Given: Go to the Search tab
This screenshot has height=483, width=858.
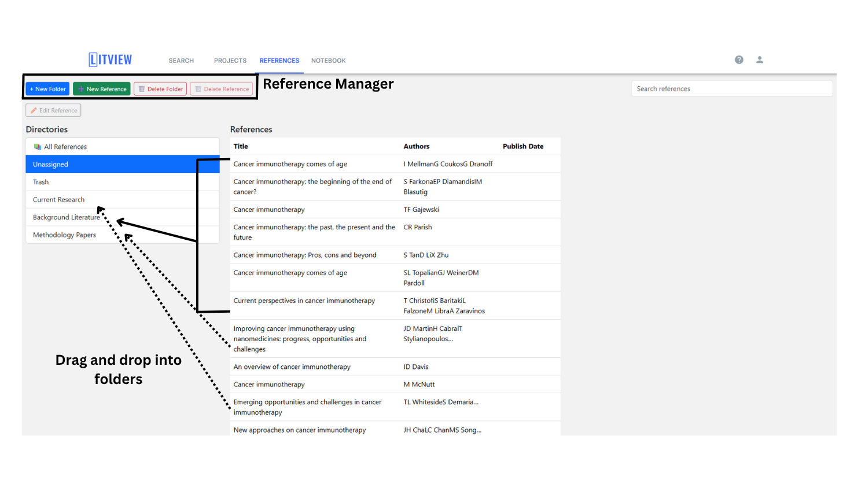Looking at the screenshot, I should point(181,60).
